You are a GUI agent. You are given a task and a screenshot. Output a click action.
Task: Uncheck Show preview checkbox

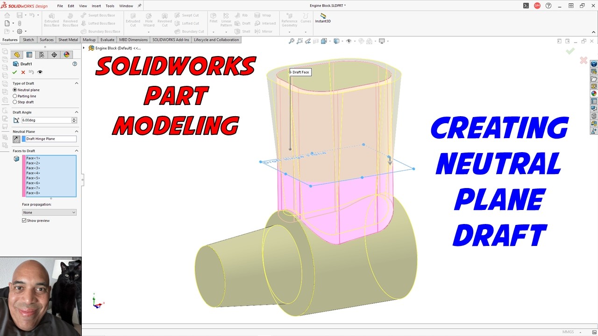(x=24, y=221)
